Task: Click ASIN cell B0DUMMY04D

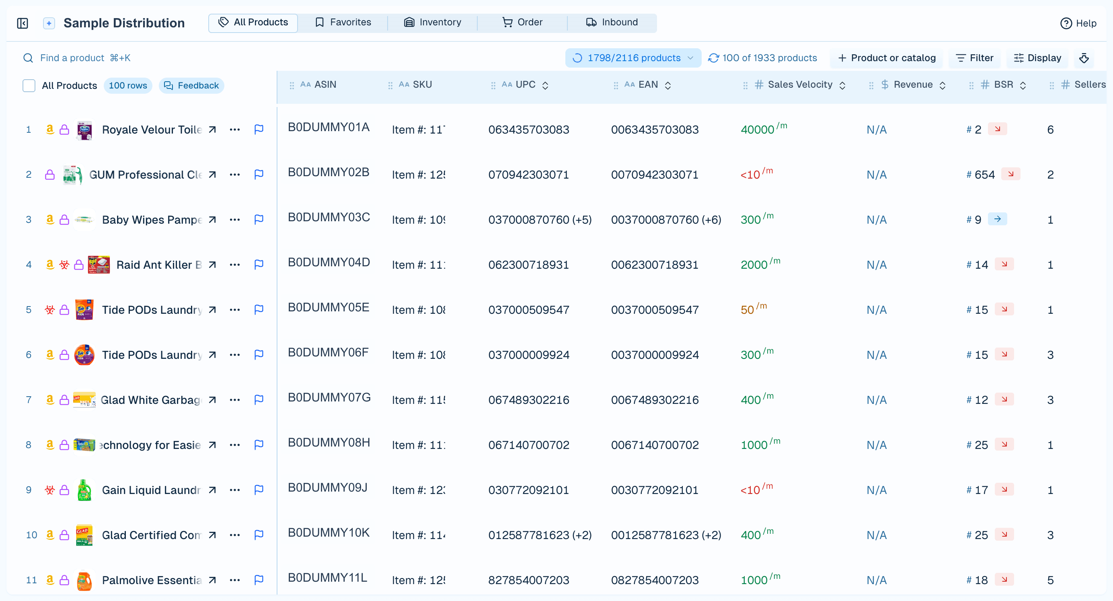Action: (x=329, y=262)
